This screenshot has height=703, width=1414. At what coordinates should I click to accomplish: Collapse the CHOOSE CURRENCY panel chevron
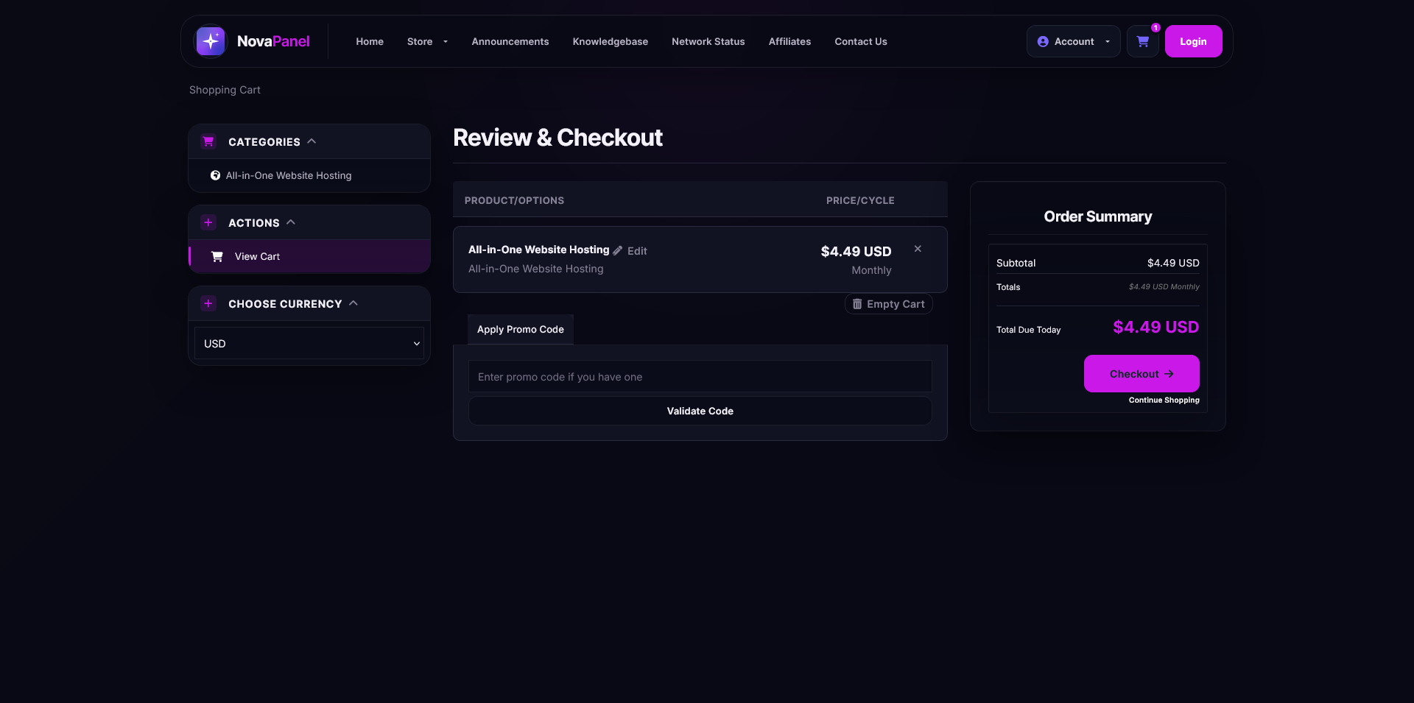(353, 303)
